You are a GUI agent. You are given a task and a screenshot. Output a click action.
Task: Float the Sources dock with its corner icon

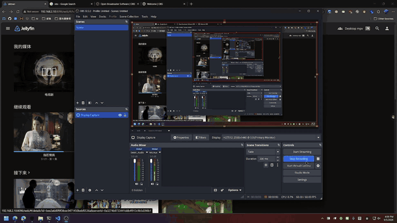pos(127,109)
